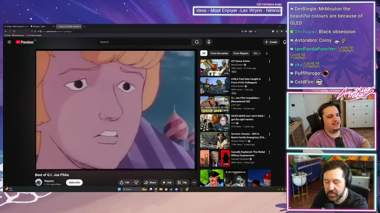Click the search magnifier button on YouTube
Viewport: 380px width, 213px height.
[x=197, y=42]
